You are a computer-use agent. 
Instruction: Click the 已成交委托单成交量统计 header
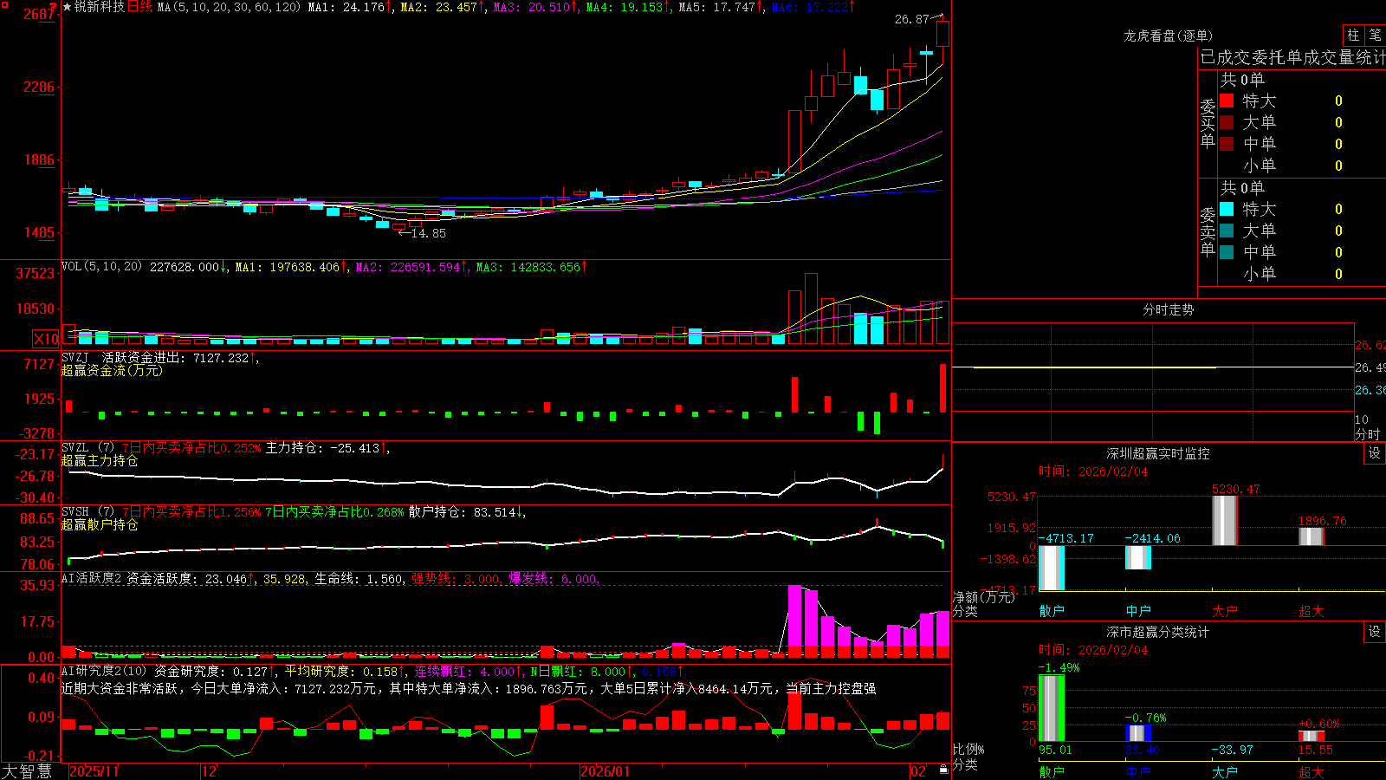click(x=1292, y=57)
